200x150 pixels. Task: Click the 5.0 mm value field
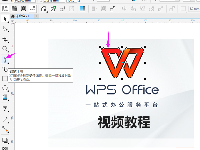(194, 9)
